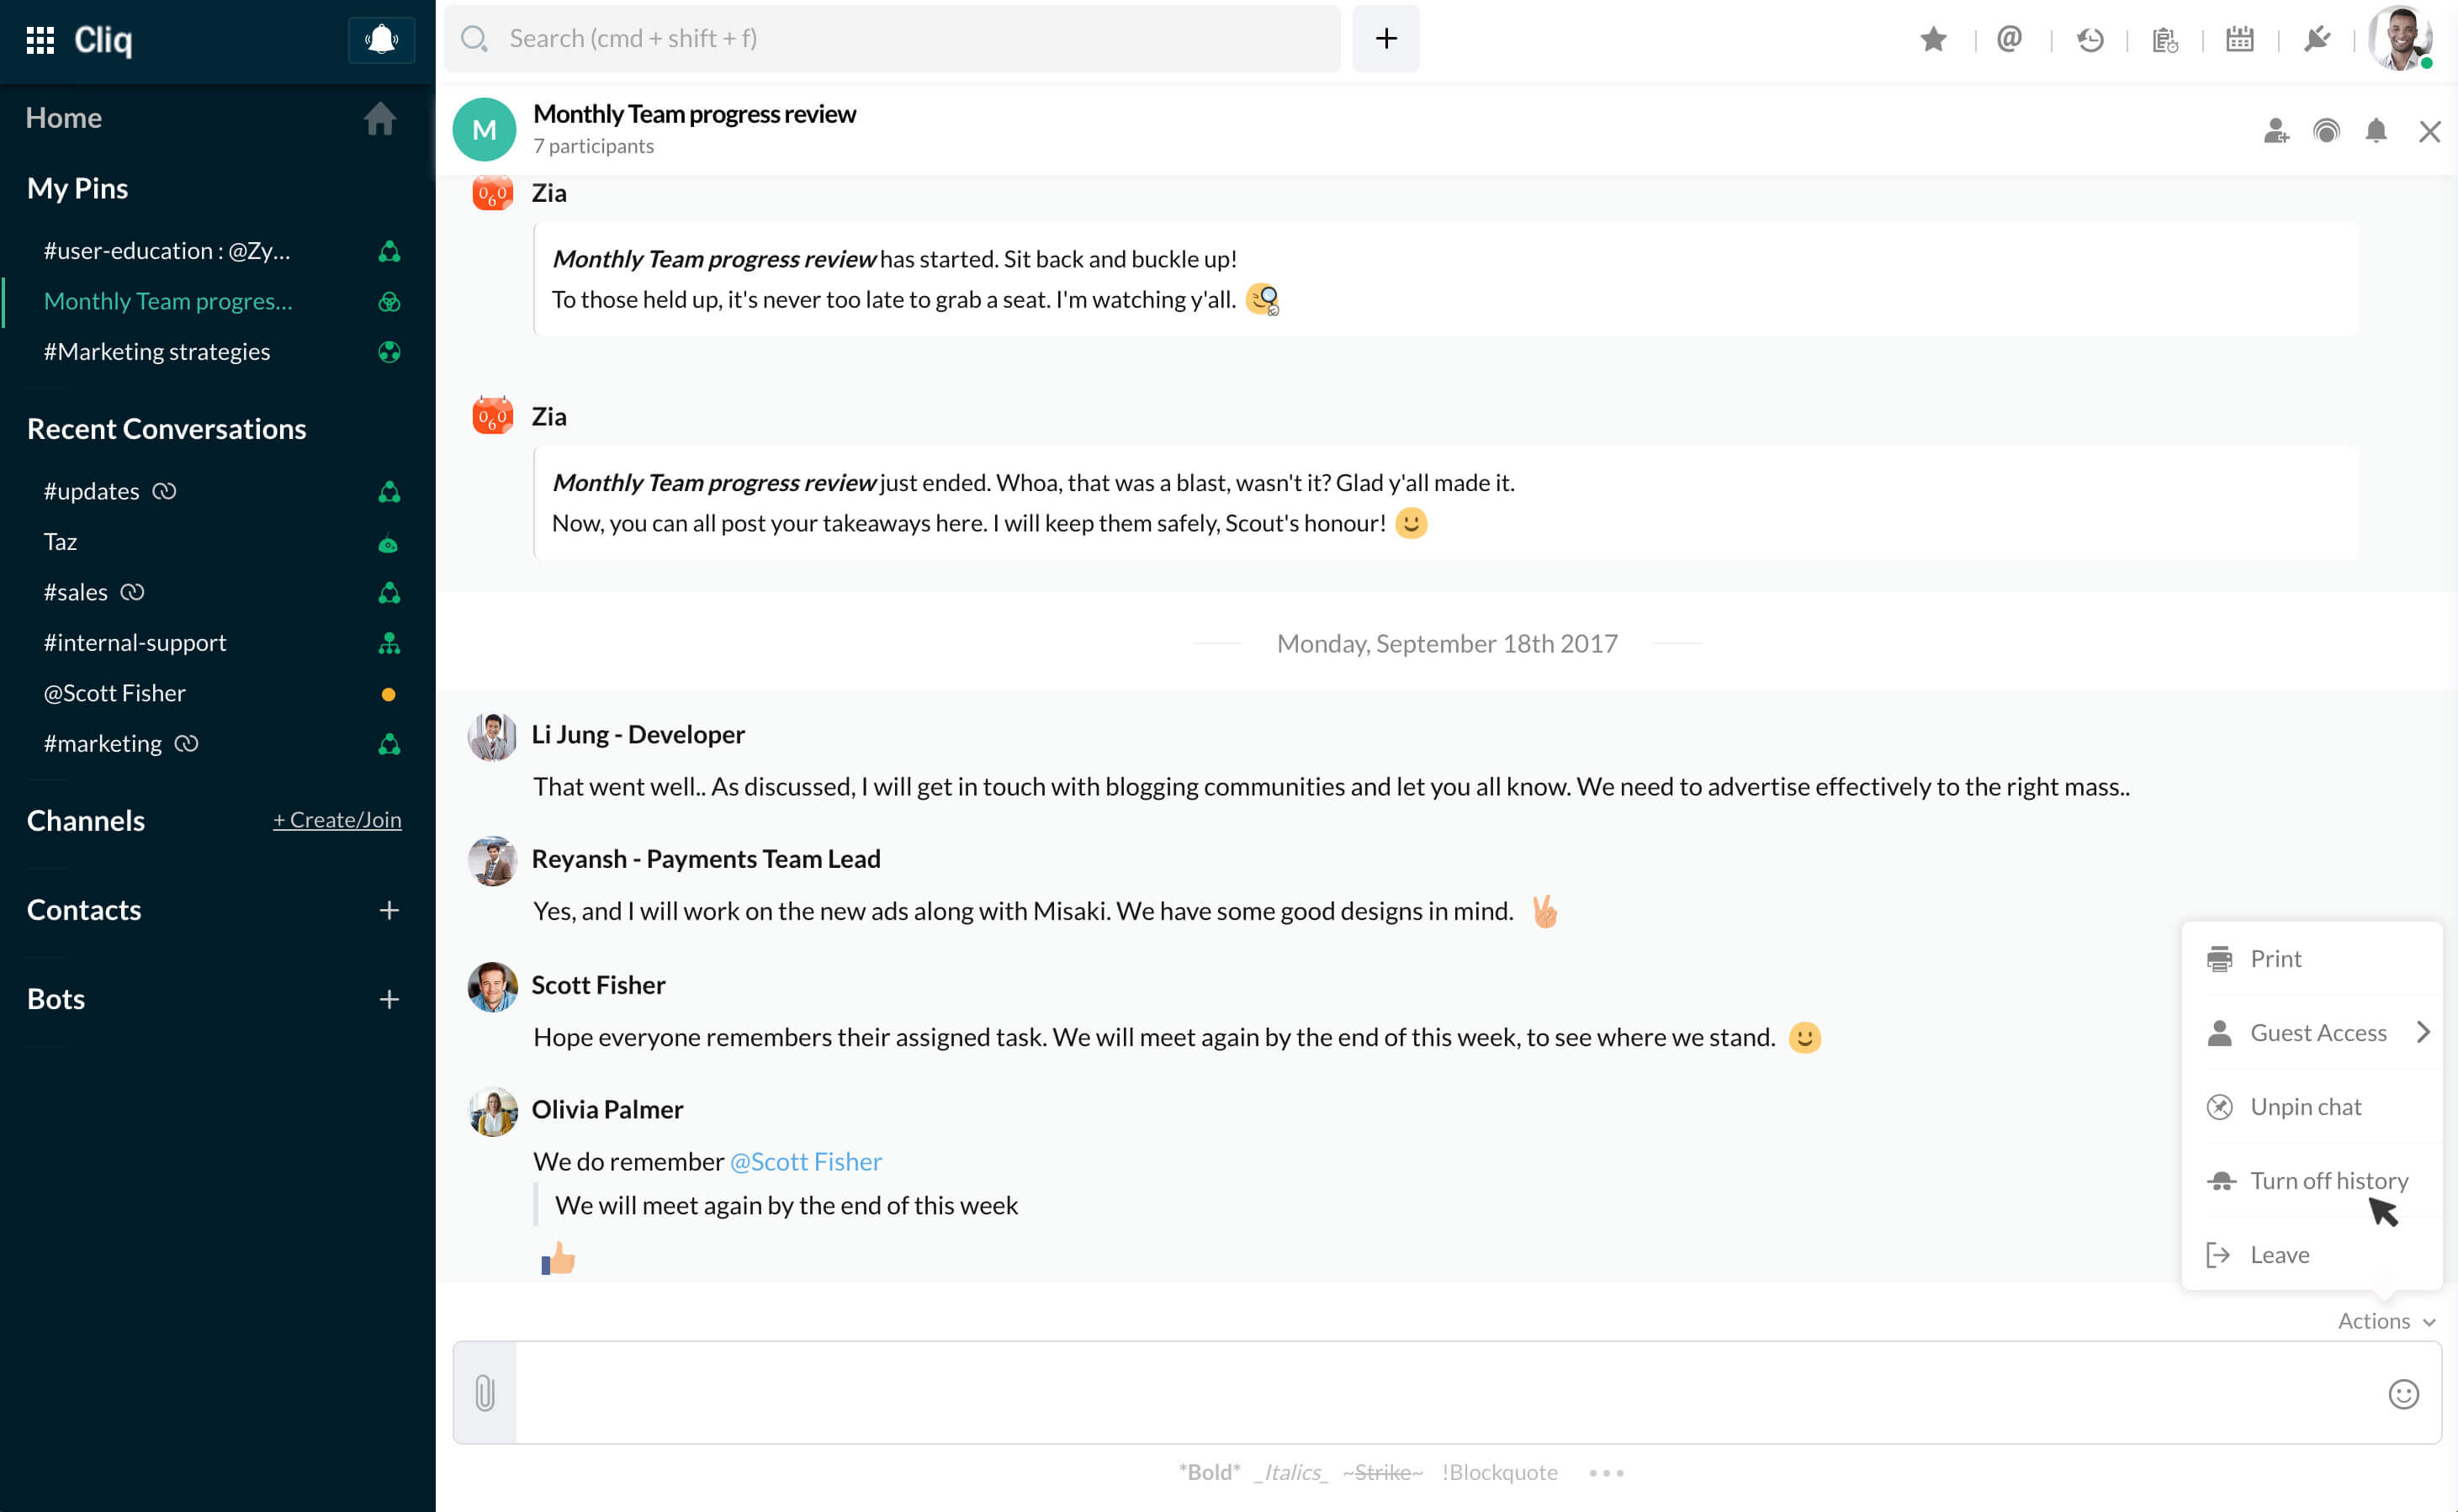This screenshot has height=1512, width=2458.
Task: Open the #Marketing strategies pinned channel
Action: [218, 351]
